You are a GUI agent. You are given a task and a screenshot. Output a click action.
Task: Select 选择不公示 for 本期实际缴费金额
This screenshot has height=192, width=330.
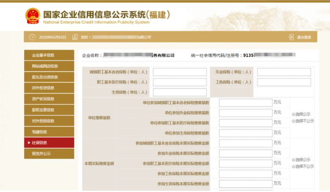coord(294,167)
